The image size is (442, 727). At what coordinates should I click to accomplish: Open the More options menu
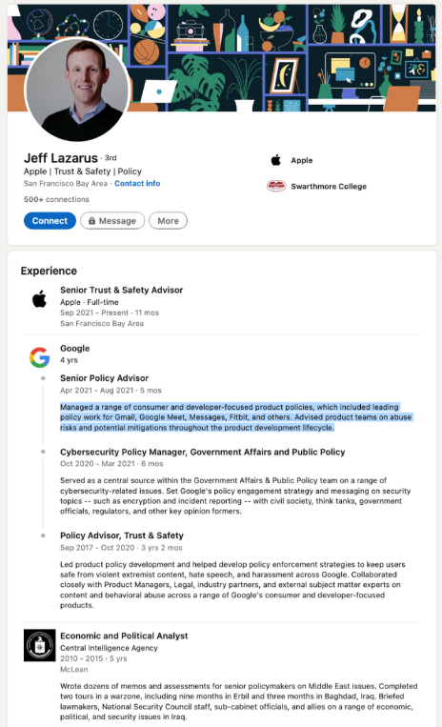[169, 221]
